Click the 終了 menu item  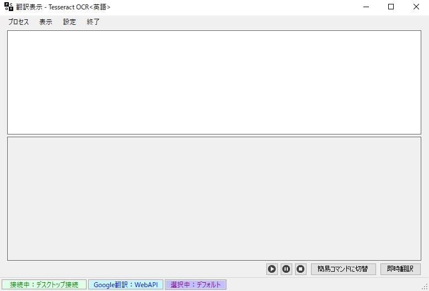point(93,22)
